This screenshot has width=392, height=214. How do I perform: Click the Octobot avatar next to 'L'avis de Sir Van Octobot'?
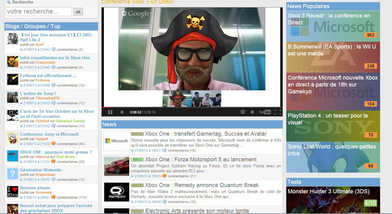point(13,115)
